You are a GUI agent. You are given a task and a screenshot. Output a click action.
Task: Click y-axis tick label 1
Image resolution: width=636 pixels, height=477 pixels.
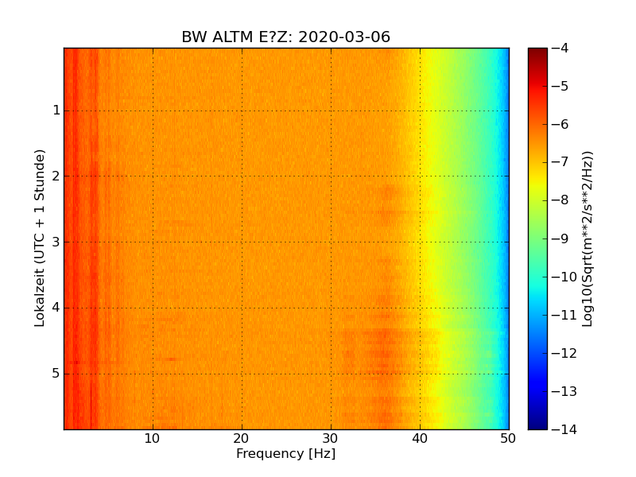point(56,111)
